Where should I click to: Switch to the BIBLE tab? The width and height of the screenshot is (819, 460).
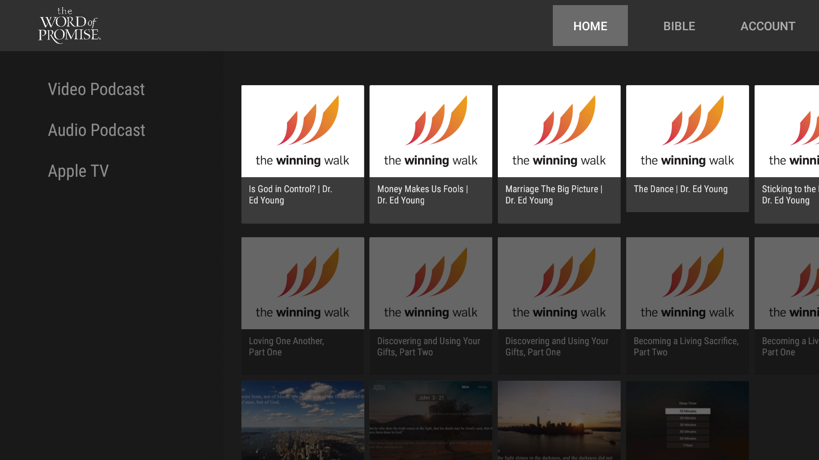click(679, 26)
